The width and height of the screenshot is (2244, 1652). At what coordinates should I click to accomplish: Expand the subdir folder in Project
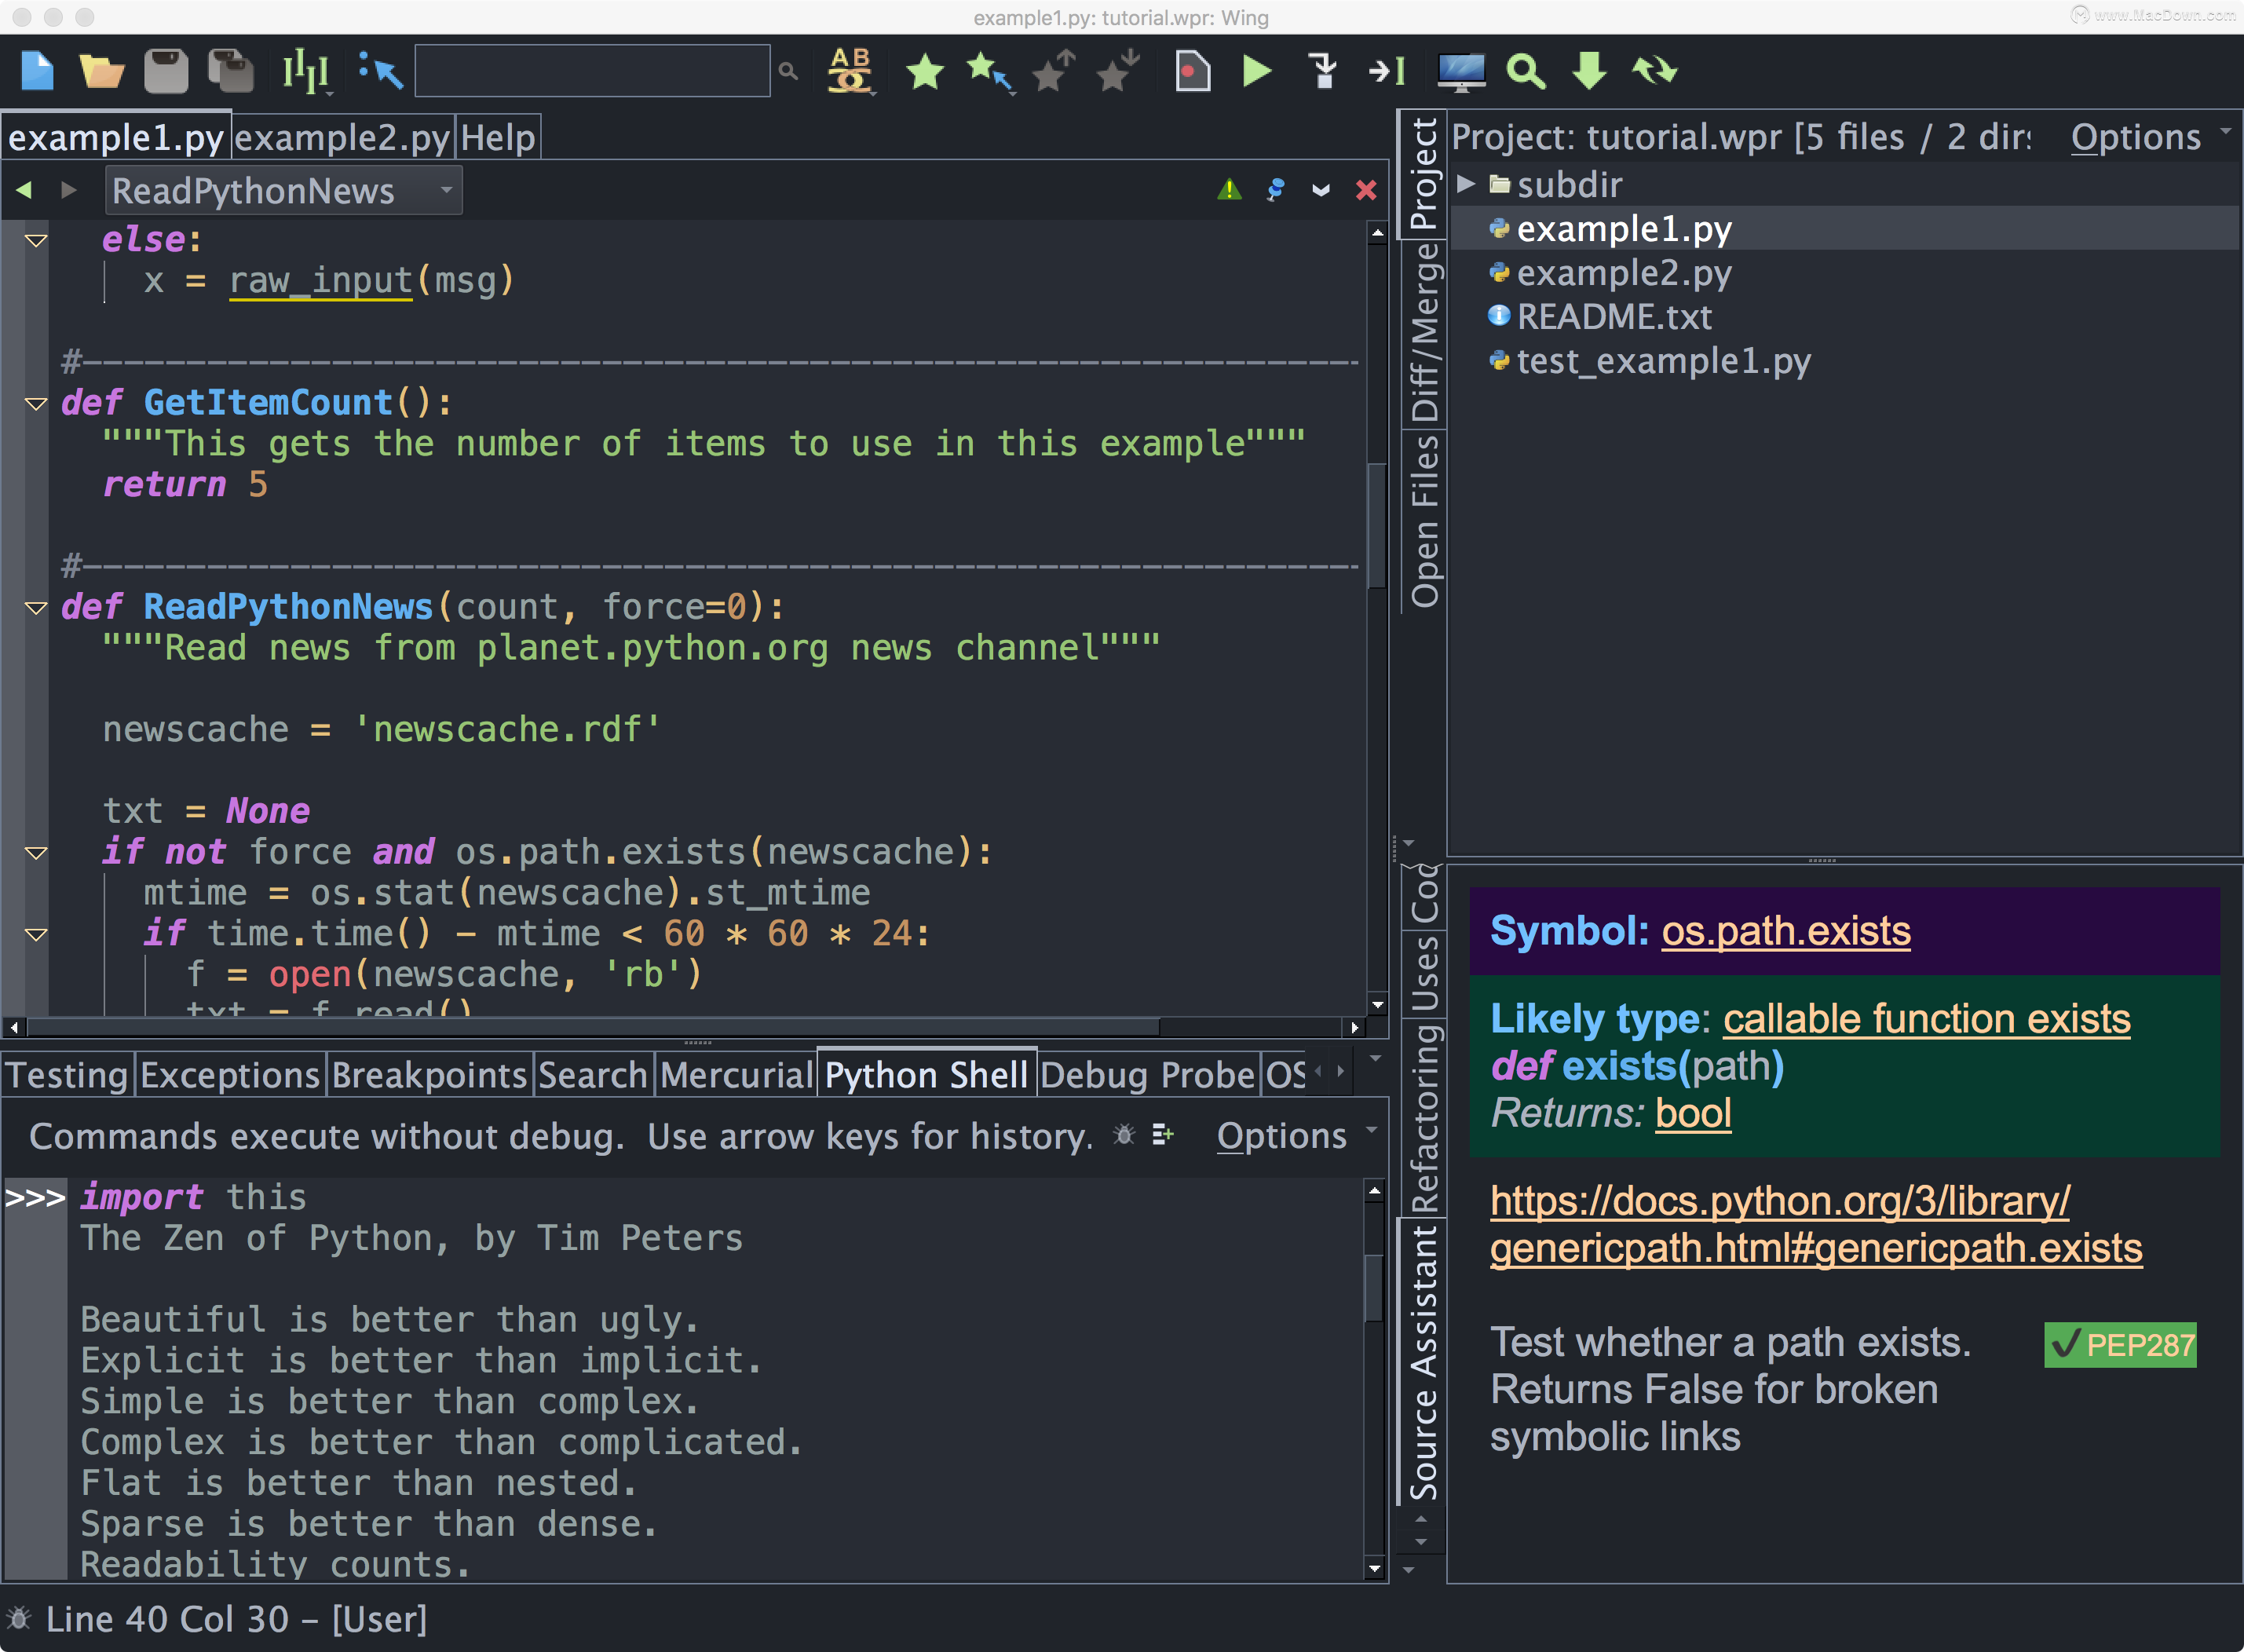(1466, 184)
